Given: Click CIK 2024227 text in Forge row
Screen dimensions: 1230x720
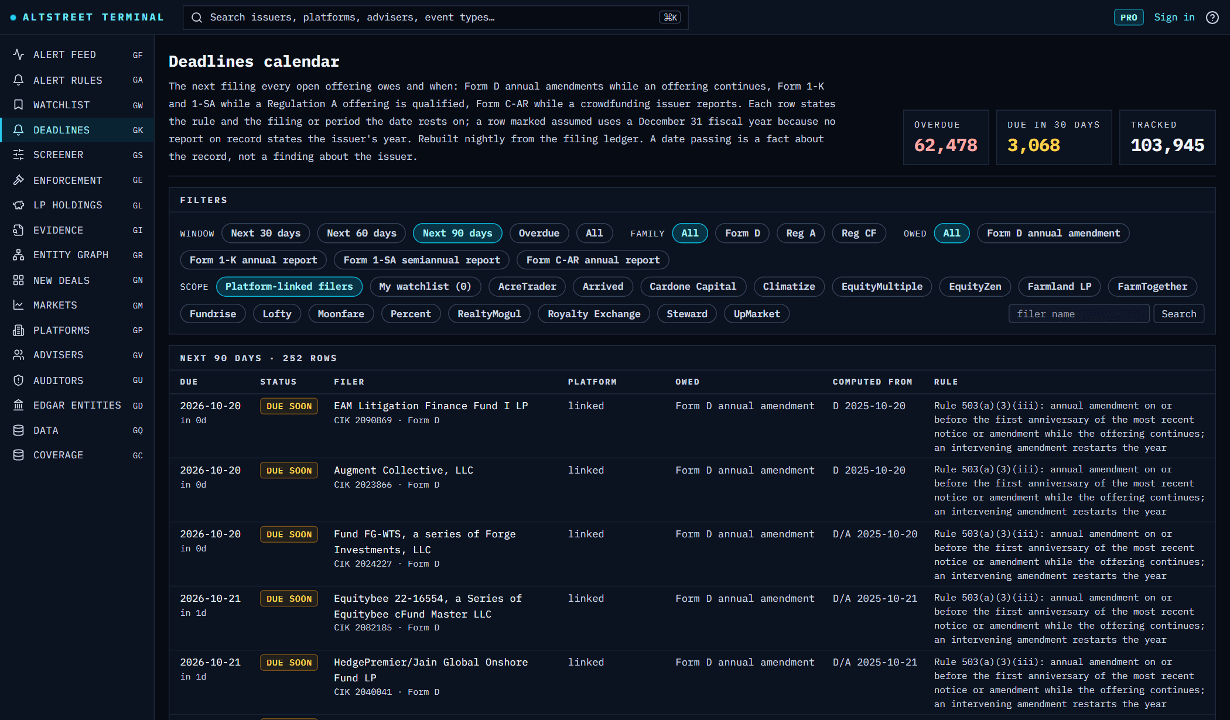Looking at the screenshot, I should click(363, 564).
